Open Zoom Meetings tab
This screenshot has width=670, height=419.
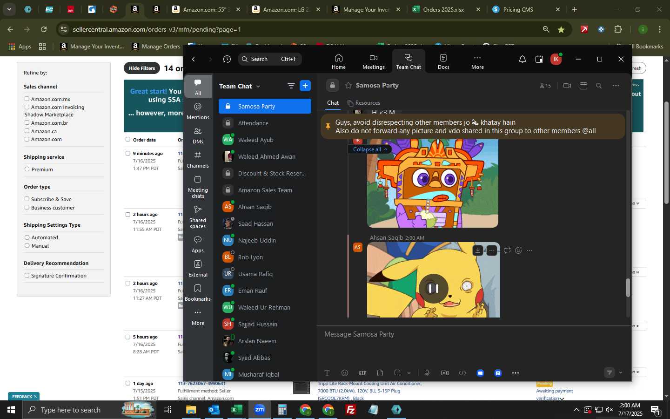click(373, 61)
